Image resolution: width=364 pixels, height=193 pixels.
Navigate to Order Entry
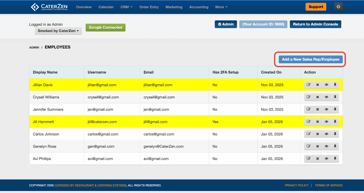coord(149,7)
